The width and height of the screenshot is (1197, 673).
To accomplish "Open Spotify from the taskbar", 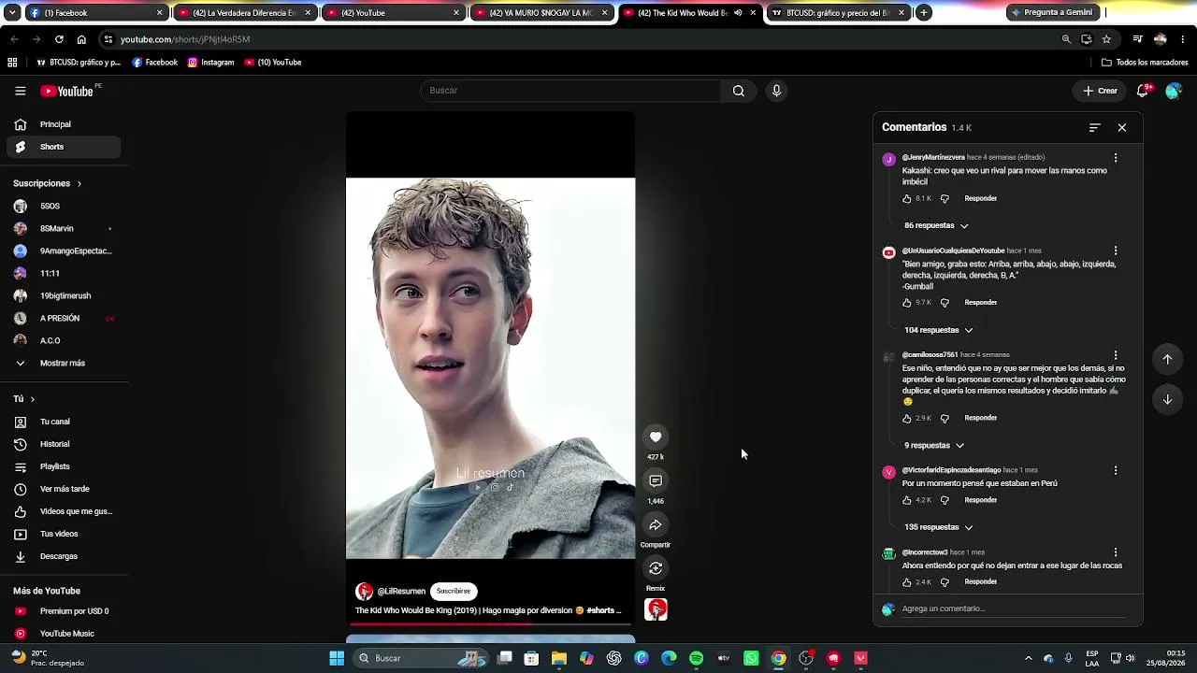I will [x=697, y=658].
